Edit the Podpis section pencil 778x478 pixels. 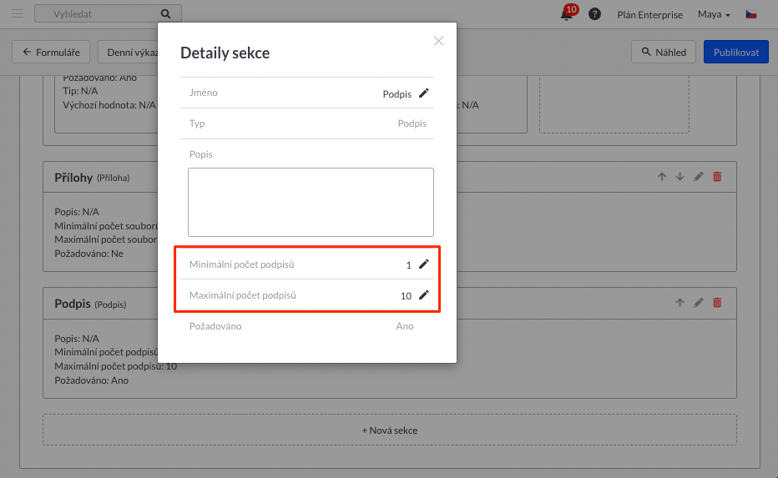[699, 303]
